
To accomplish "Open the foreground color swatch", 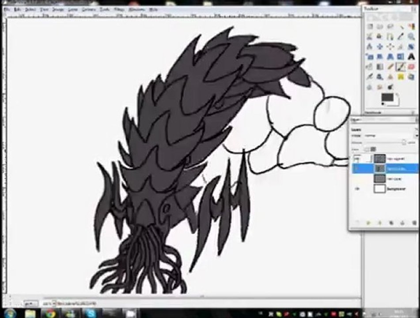I will coord(387,97).
